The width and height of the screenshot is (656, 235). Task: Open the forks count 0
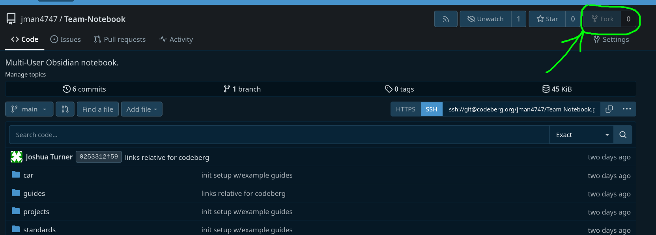coord(628,19)
